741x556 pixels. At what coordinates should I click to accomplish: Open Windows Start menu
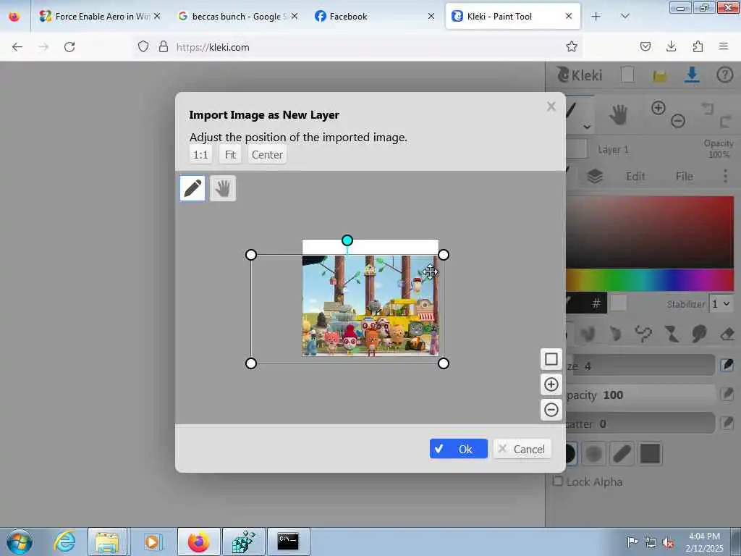point(20,542)
